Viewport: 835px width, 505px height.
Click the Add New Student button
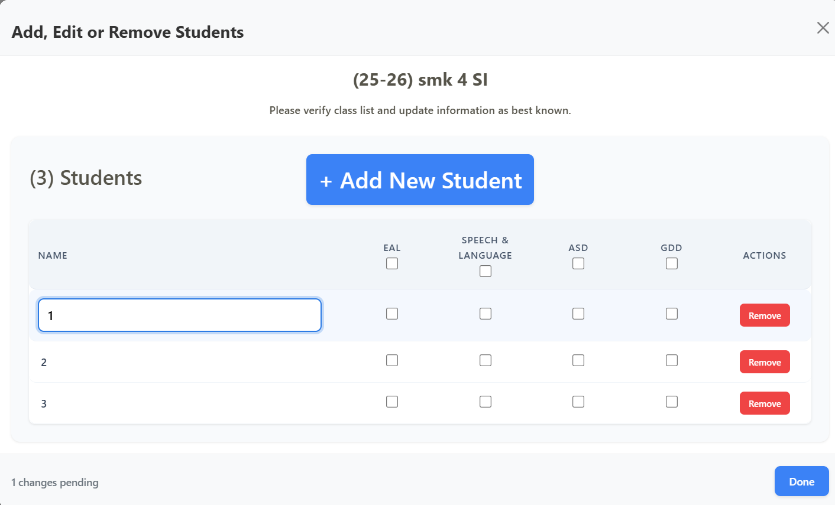420,180
